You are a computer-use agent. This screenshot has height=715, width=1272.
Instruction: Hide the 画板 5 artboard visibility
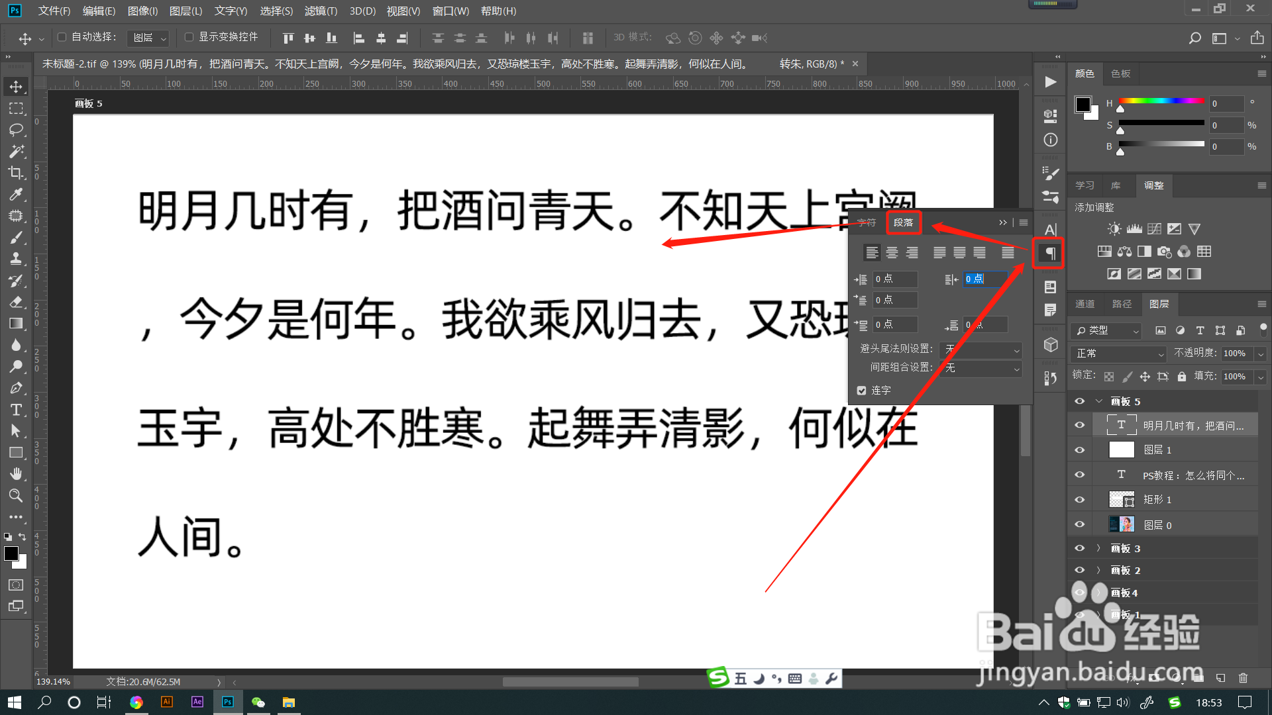[x=1079, y=401]
